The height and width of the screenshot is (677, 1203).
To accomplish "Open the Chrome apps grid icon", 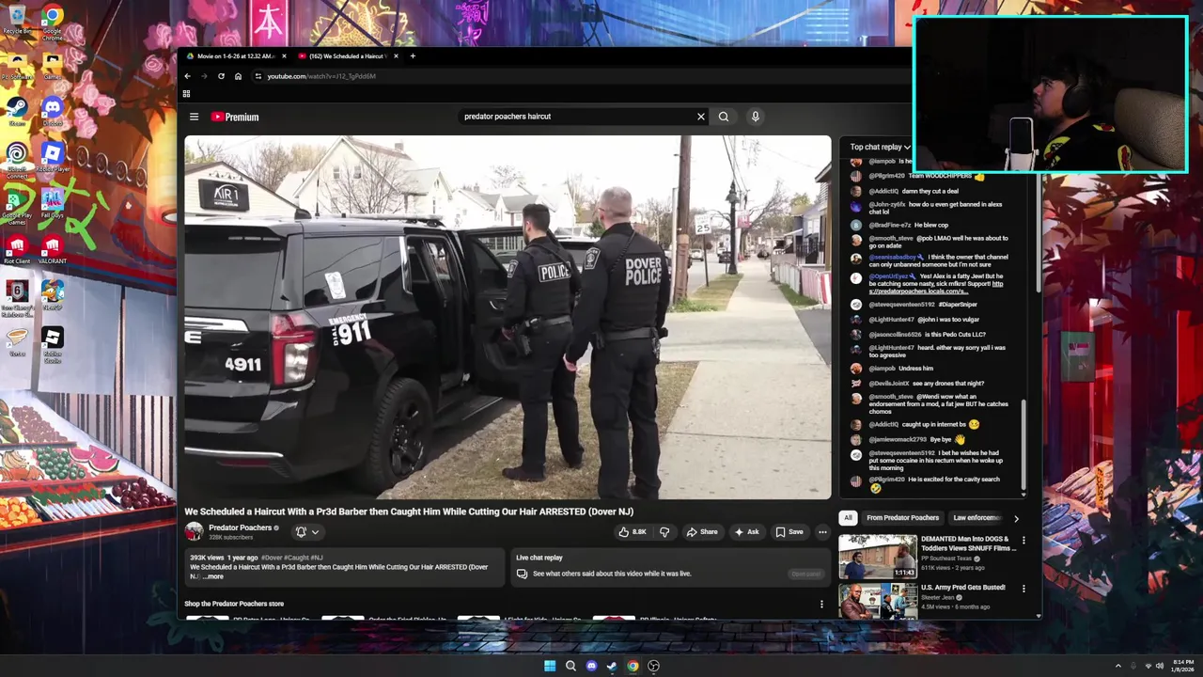I will click(186, 94).
